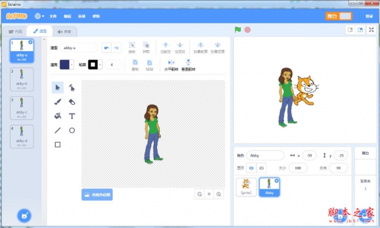The height and width of the screenshot is (228, 380).
Task: Click the Scratch logo
Action: coord(16,16)
